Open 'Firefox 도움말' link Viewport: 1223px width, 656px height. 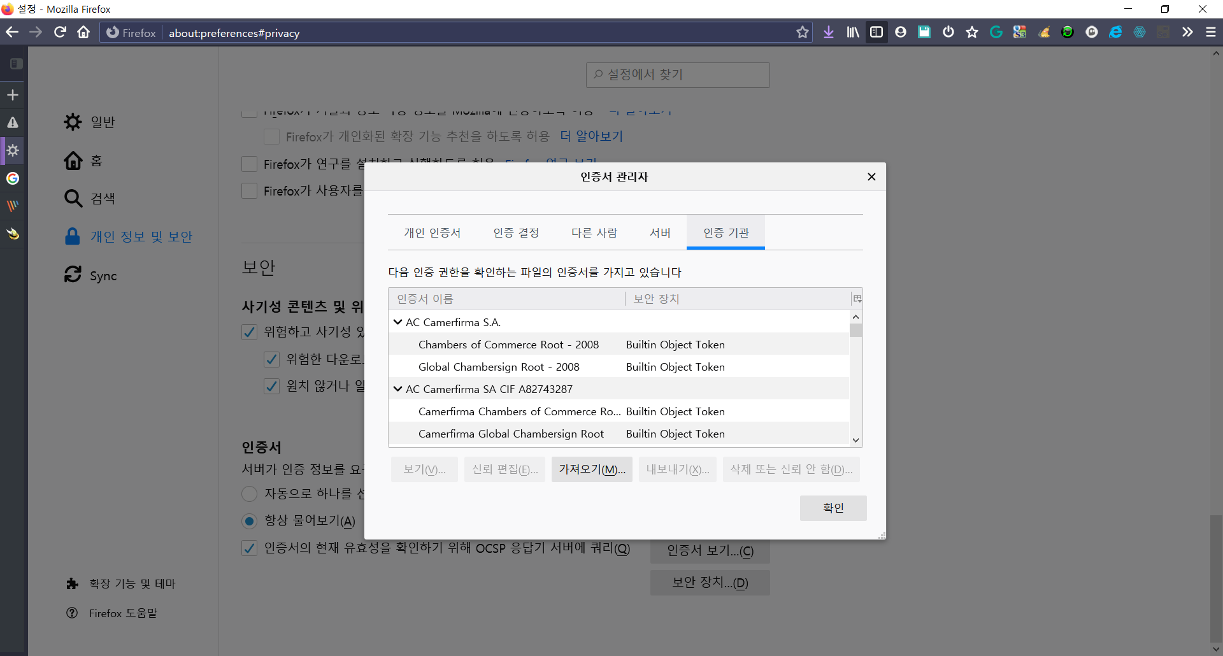click(x=111, y=613)
